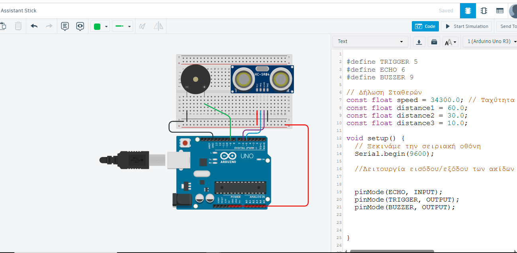Click Start Simulation button
This screenshot has height=253, width=517.
[466, 26]
